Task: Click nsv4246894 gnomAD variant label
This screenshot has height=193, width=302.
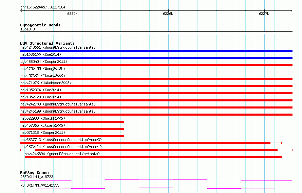Action: [x=62, y=154]
